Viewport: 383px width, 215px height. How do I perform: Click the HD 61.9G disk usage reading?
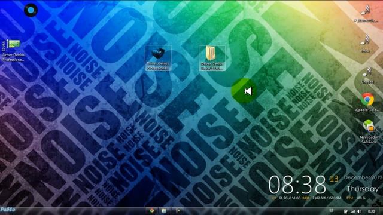[x=286, y=198]
